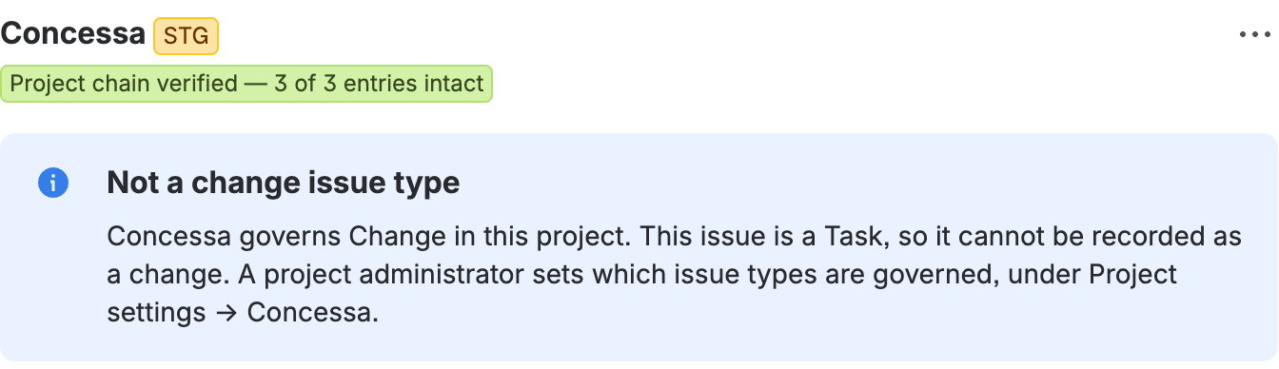This screenshot has width=1279, height=369.
Task: Click the yellow STG environment badge
Action: pyautogui.click(x=187, y=36)
